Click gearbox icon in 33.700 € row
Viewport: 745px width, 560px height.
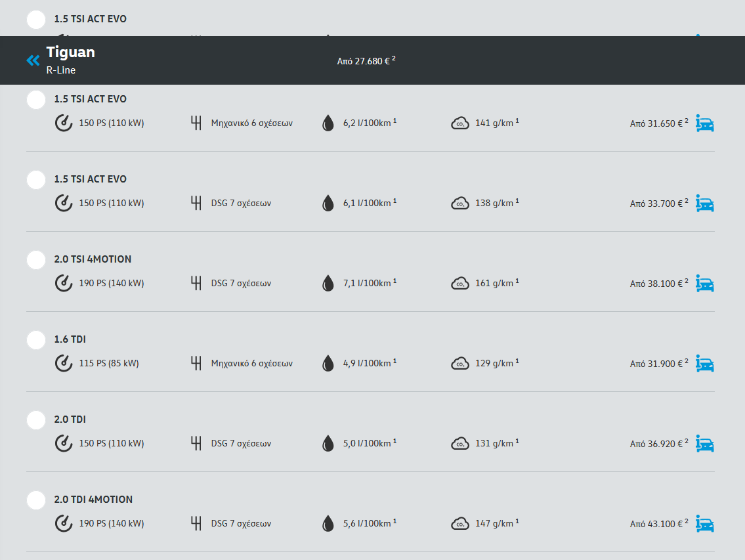pyautogui.click(x=196, y=203)
